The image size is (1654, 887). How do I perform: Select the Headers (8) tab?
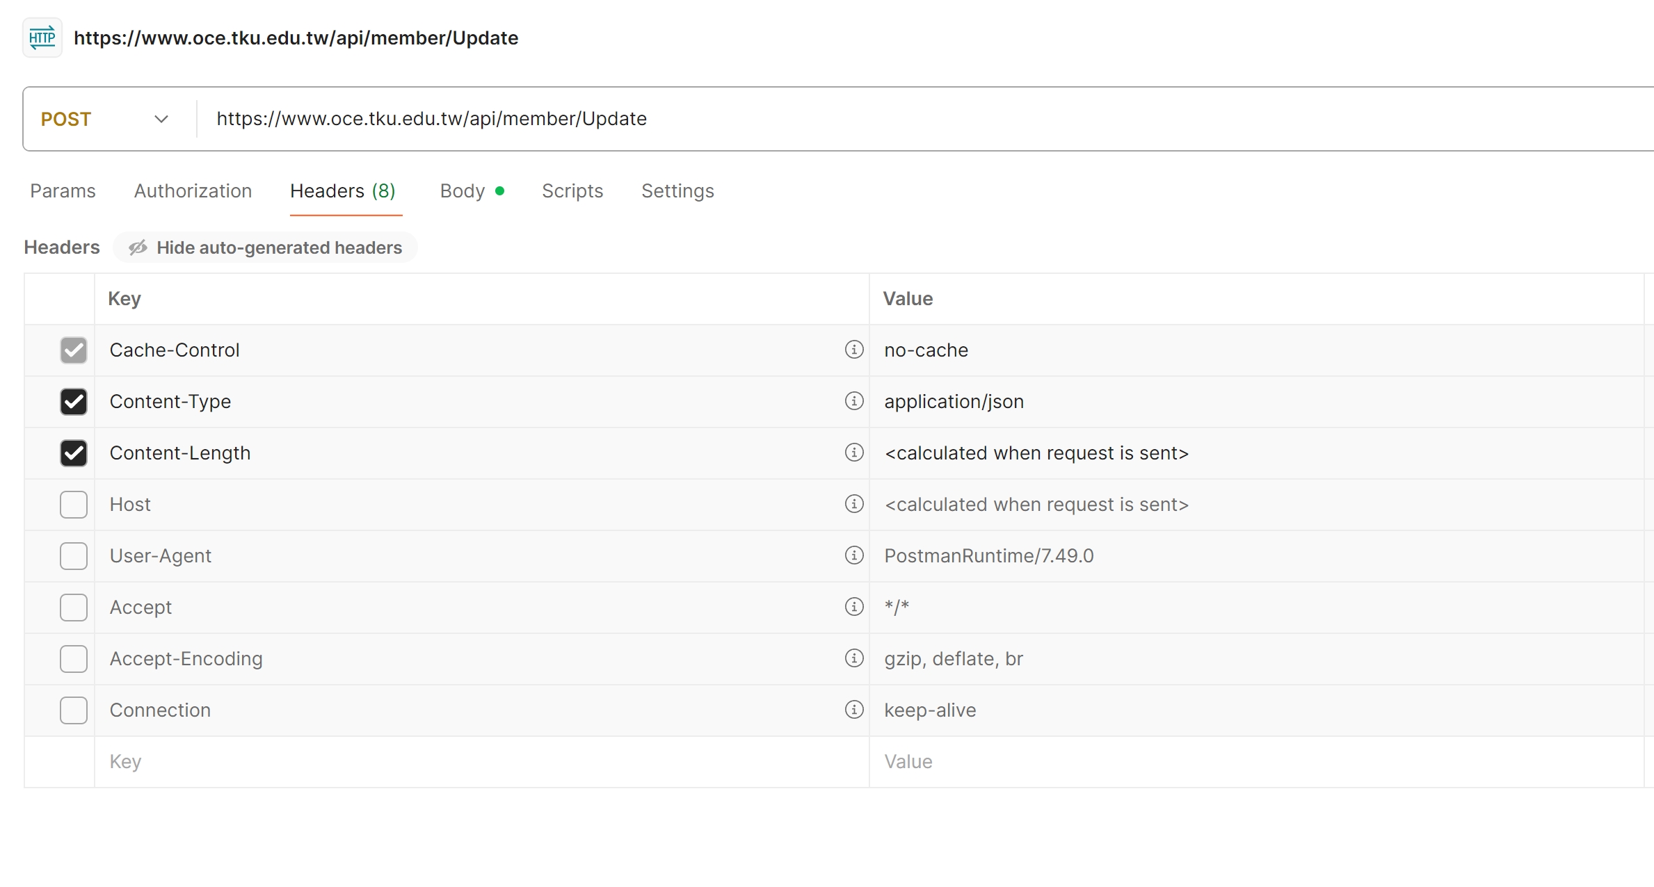click(x=343, y=191)
